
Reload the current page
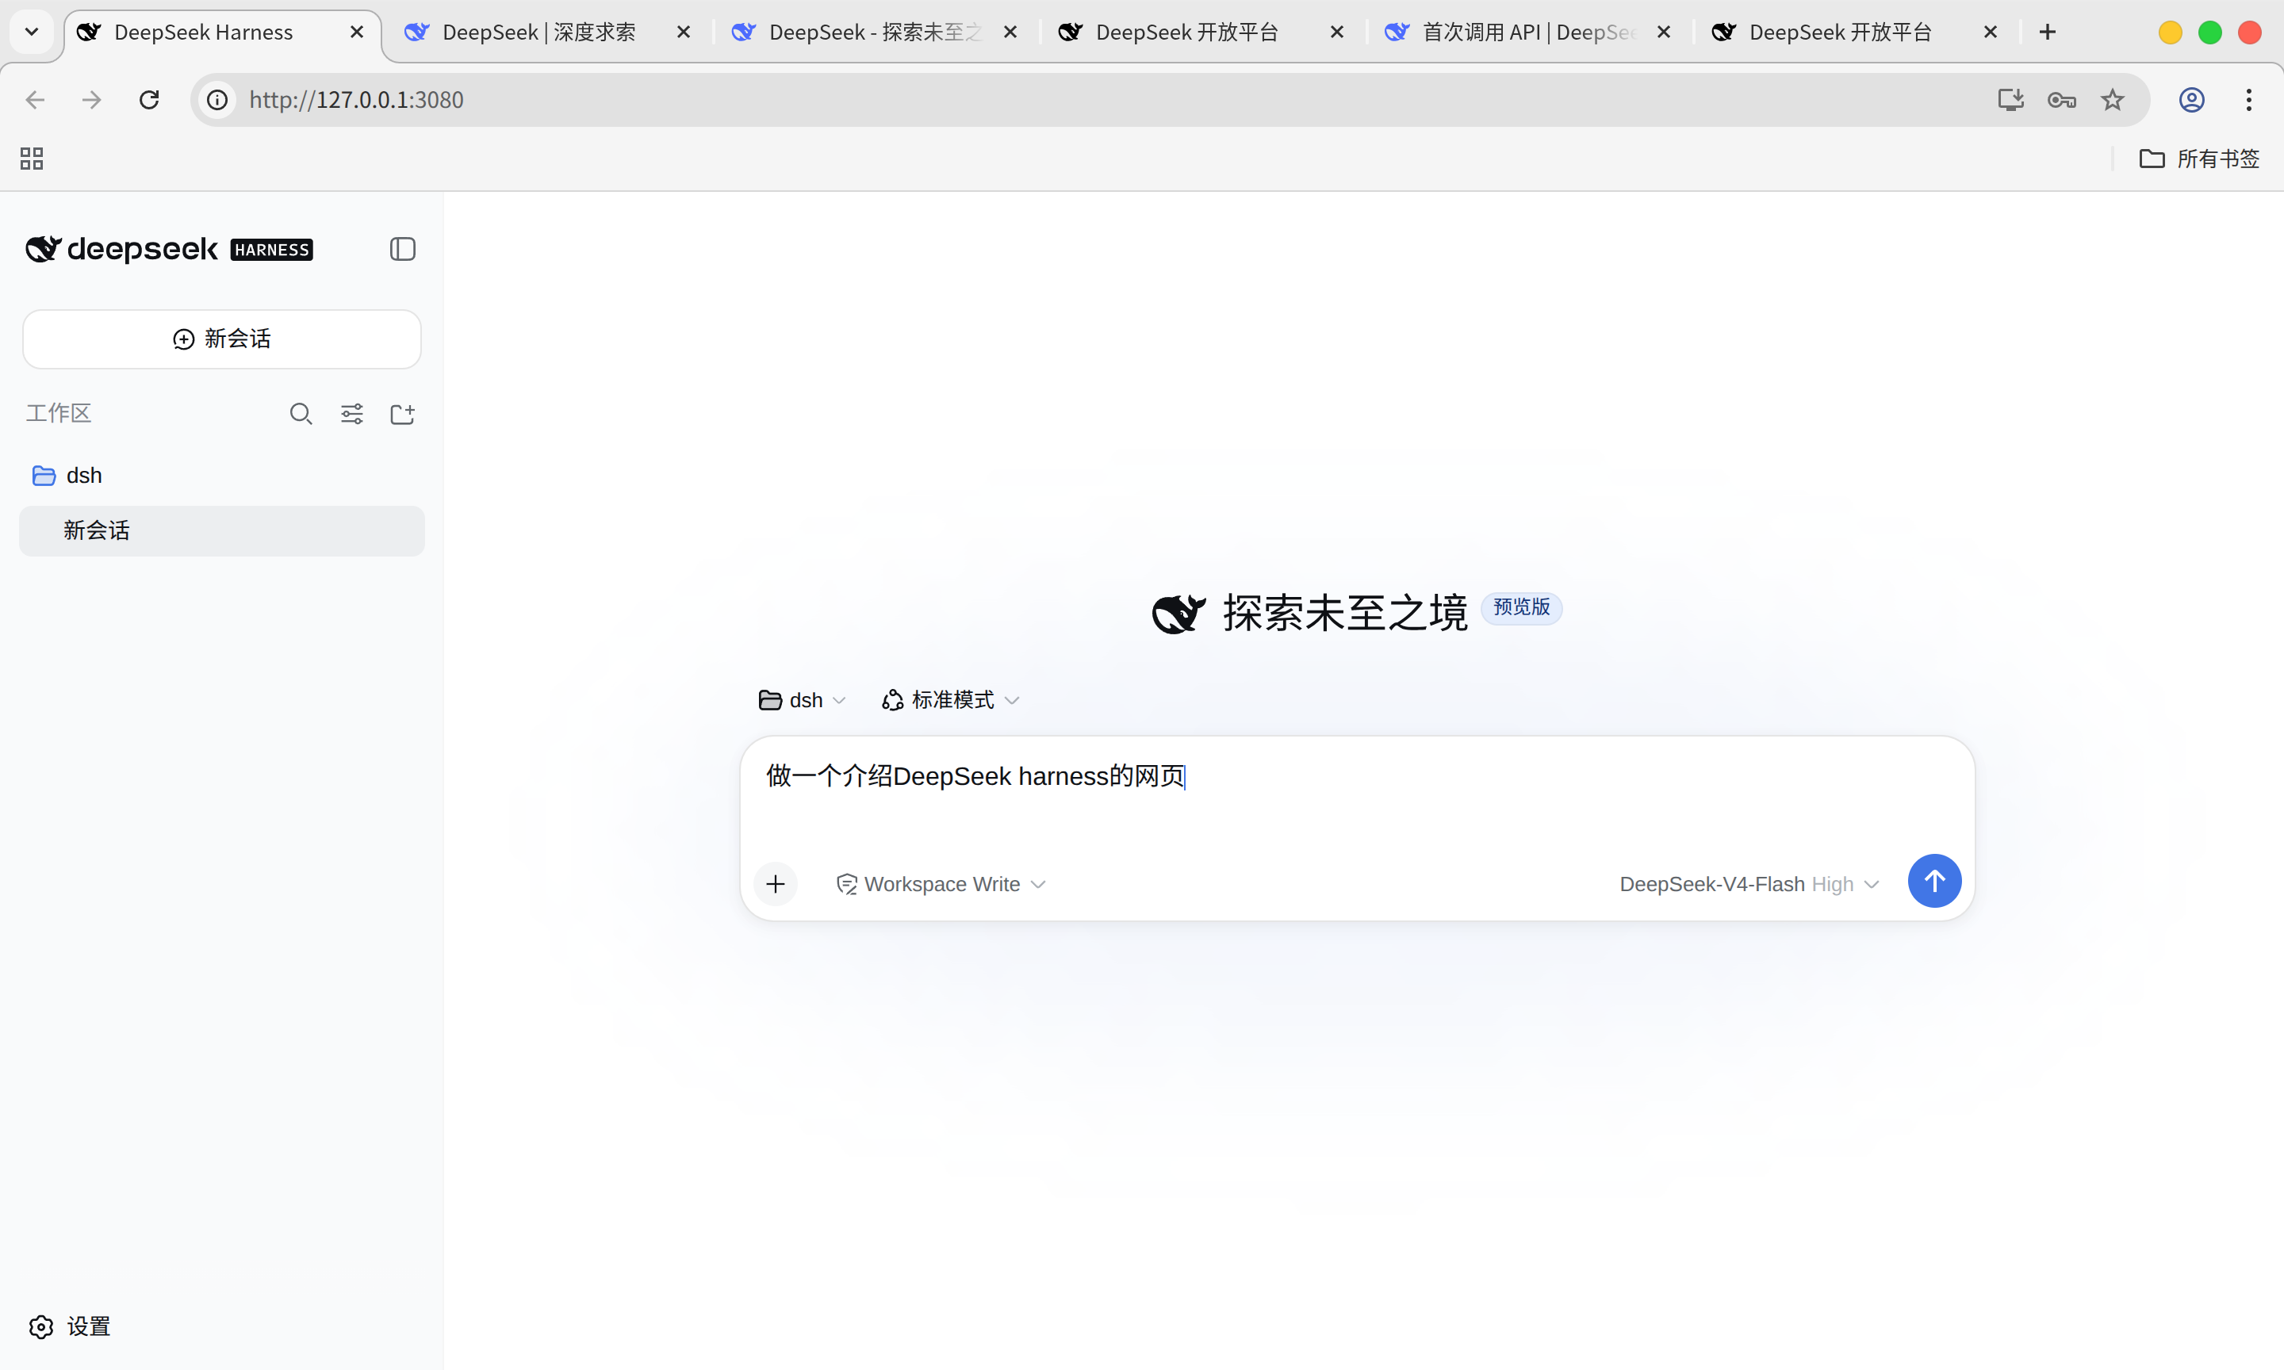(x=148, y=100)
